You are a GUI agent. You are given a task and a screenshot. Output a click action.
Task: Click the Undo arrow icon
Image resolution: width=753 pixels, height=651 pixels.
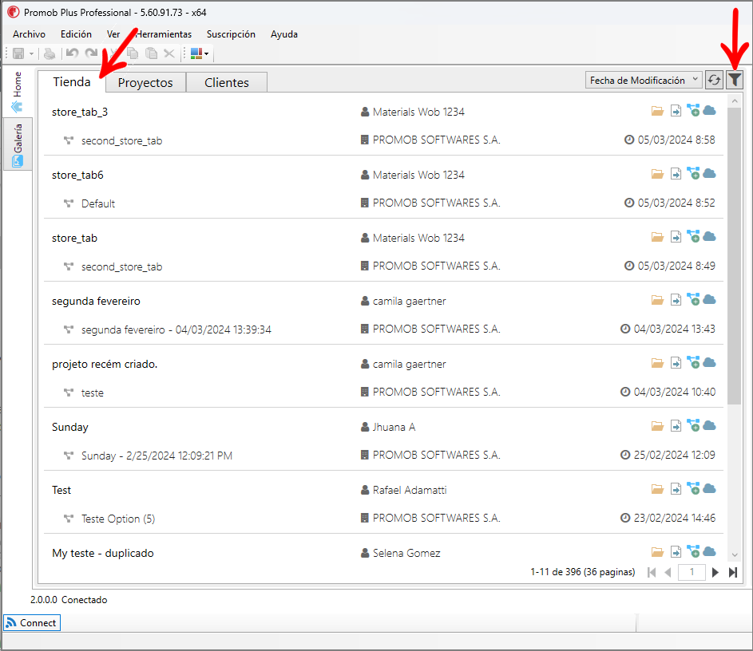point(72,53)
